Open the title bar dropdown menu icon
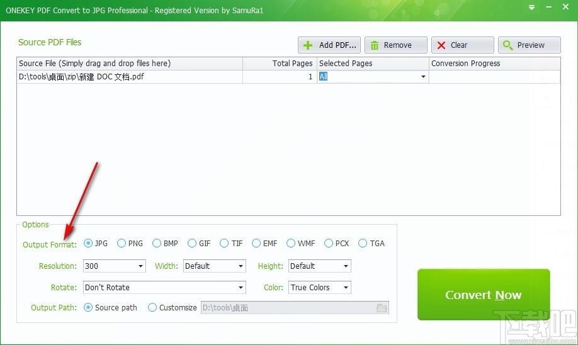This screenshot has height=345, width=578. click(x=531, y=8)
